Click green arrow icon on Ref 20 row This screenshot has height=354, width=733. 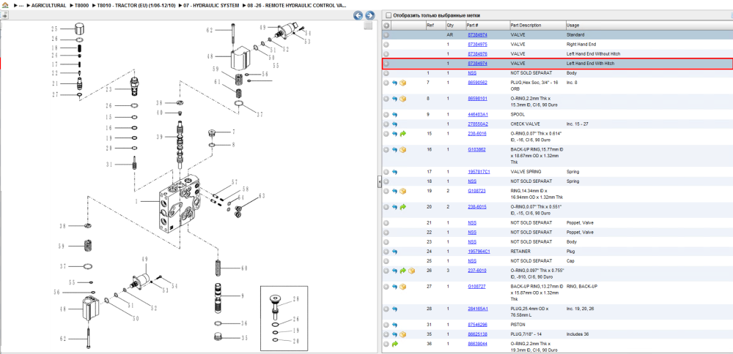(403, 207)
